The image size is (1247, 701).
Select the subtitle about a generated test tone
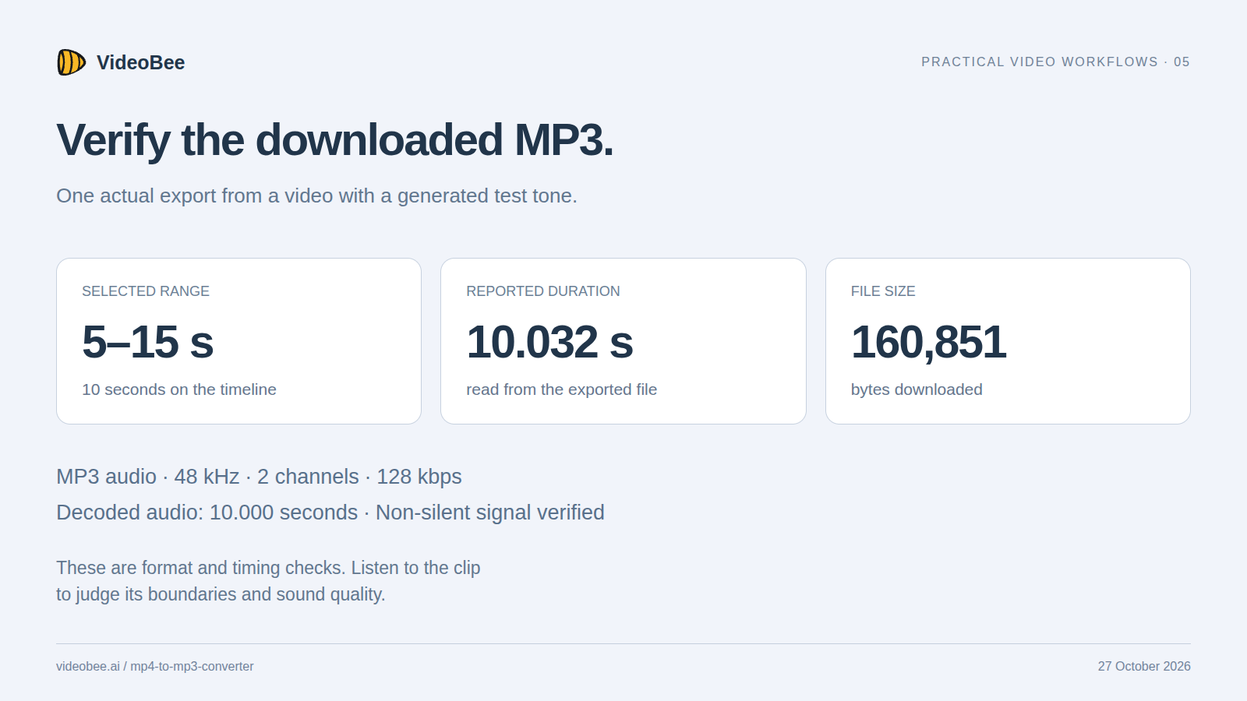tap(316, 196)
